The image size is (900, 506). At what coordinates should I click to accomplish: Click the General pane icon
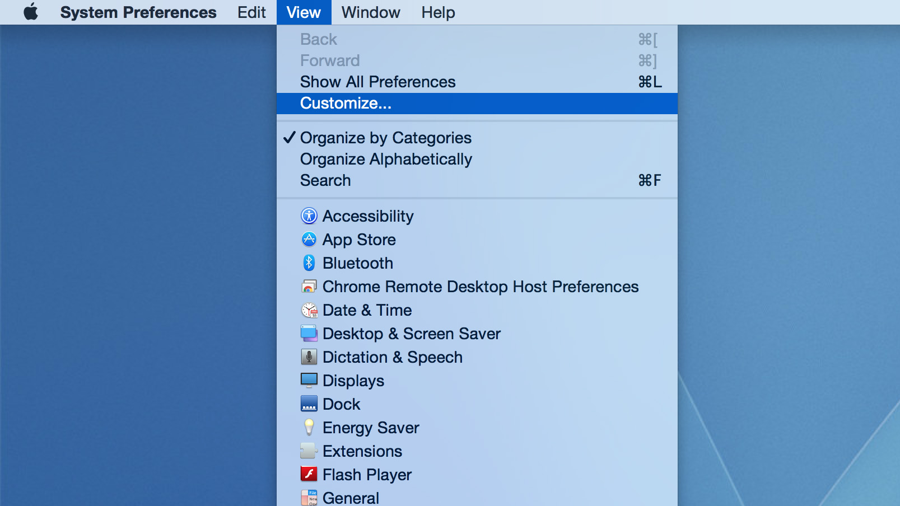pos(309,498)
